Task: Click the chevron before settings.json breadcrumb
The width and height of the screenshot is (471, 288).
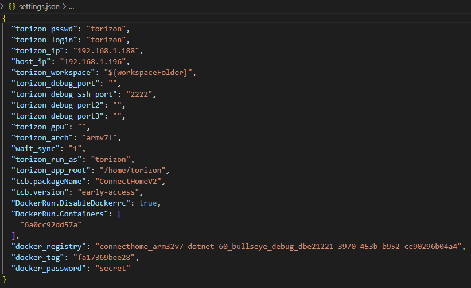Action: coord(2,6)
